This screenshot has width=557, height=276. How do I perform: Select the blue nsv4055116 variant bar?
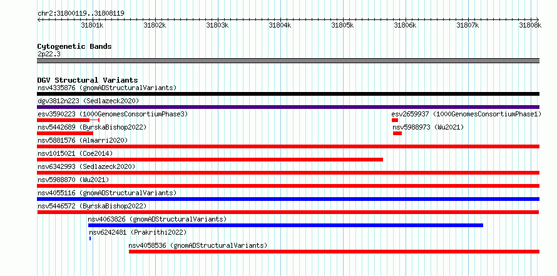click(x=288, y=199)
